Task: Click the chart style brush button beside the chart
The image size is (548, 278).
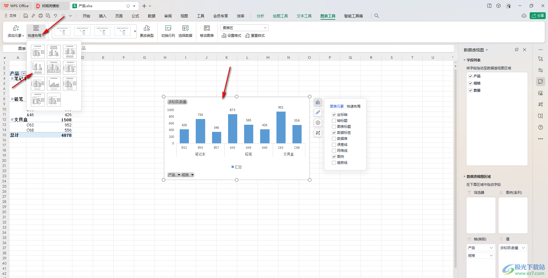Action: 318,112
